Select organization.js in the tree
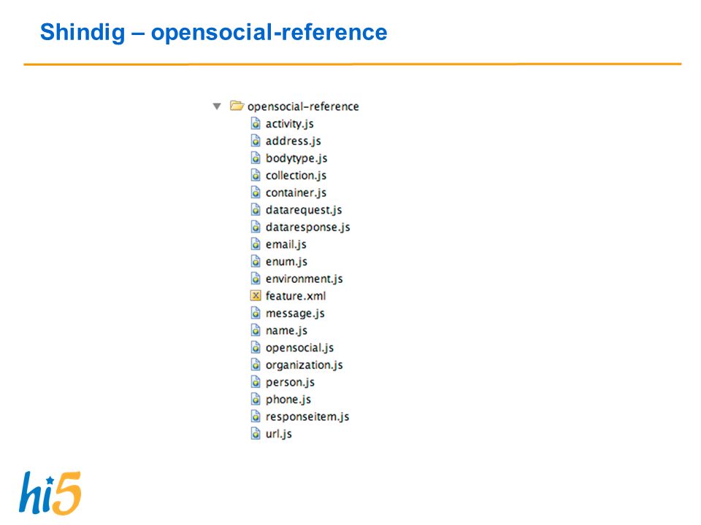The height and width of the screenshot is (525, 701). 304,365
